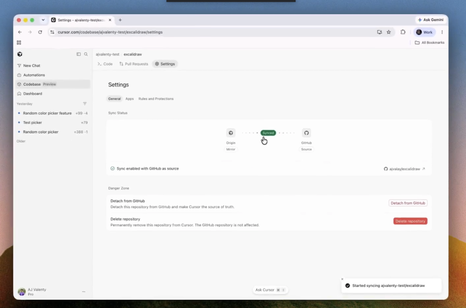Click the Cursor logo in the sidebar
The image size is (466, 308).
(20, 54)
